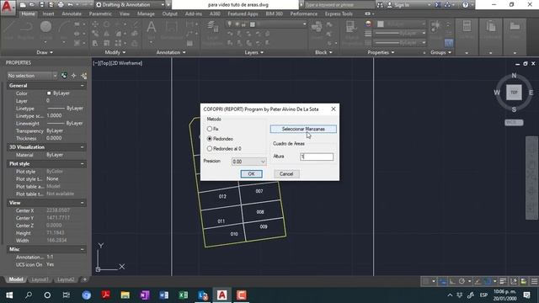Screen dimensions: 539x303
Task: Expand the Block panel flyout
Action: [x=323, y=52]
